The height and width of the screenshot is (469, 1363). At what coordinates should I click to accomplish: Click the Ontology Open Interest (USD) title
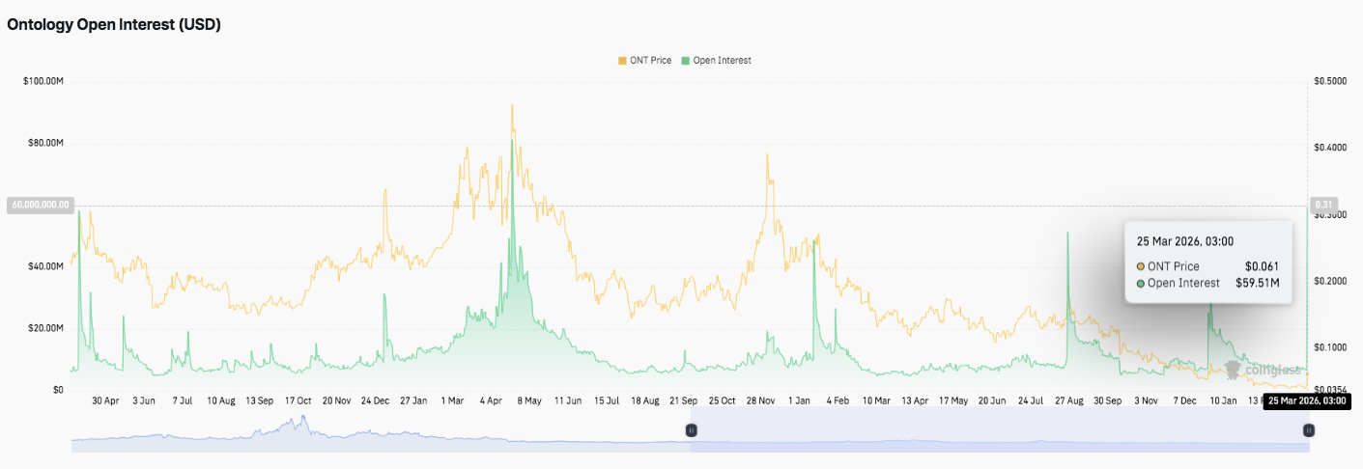coord(114,25)
